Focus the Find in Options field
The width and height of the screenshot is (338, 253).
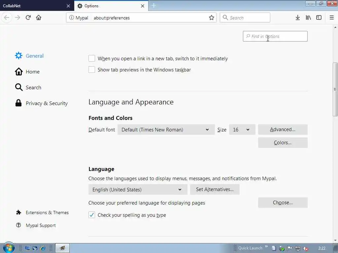tap(275, 36)
